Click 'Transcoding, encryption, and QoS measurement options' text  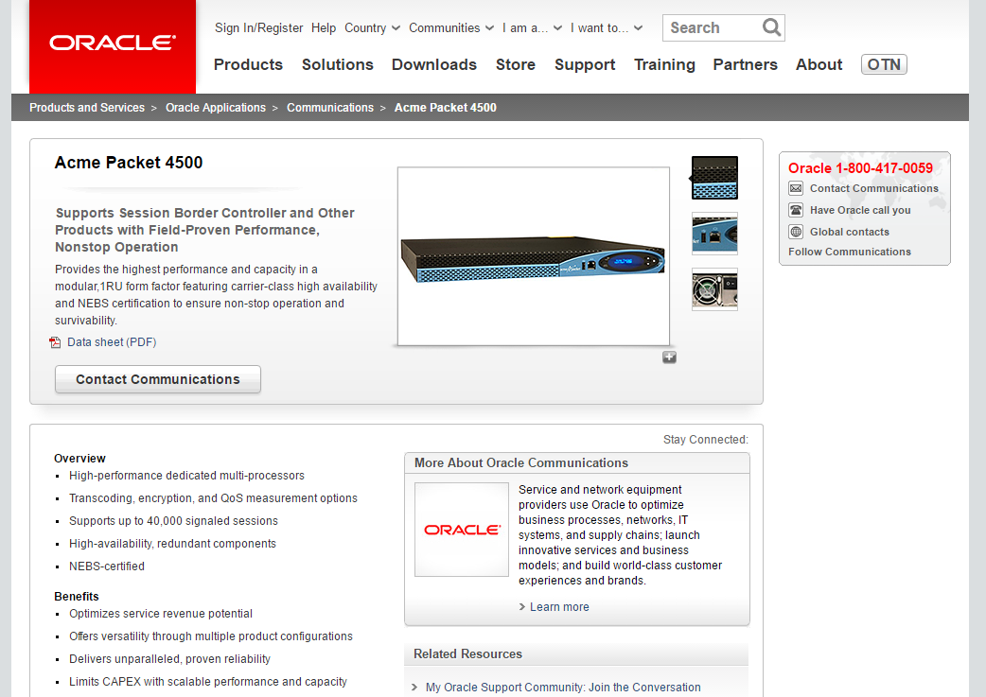click(x=213, y=498)
